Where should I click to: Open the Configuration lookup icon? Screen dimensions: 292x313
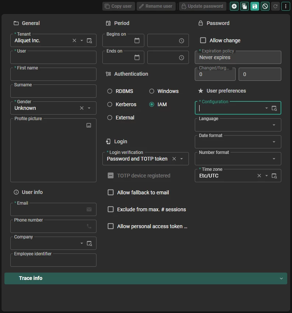point(274,108)
